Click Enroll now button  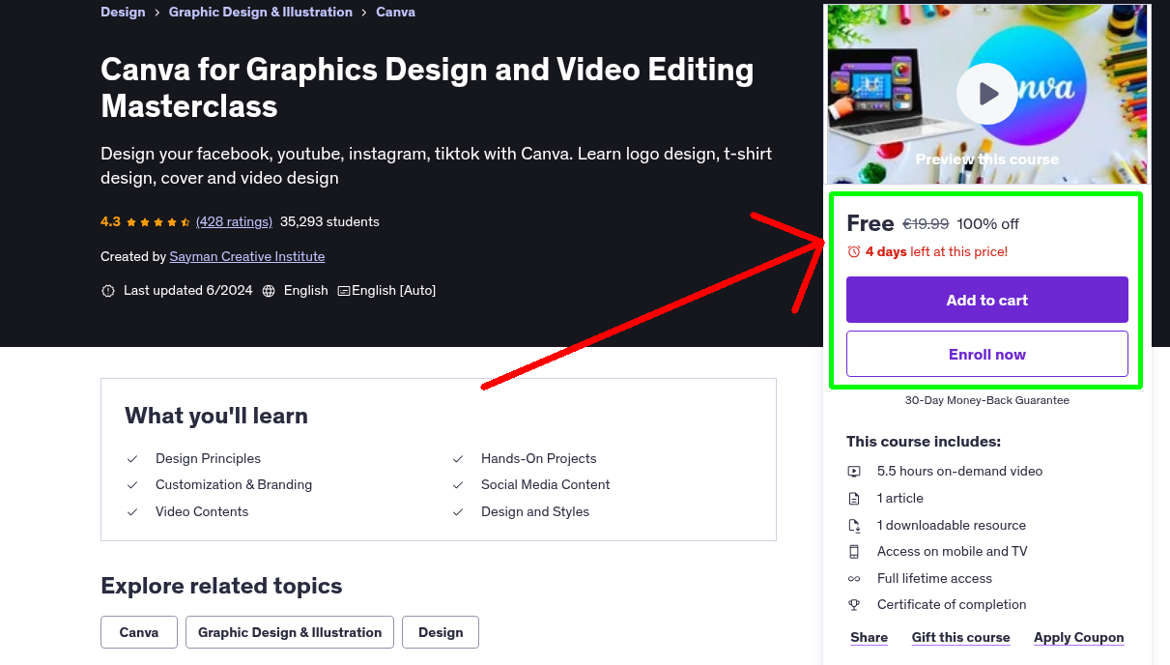click(987, 354)
